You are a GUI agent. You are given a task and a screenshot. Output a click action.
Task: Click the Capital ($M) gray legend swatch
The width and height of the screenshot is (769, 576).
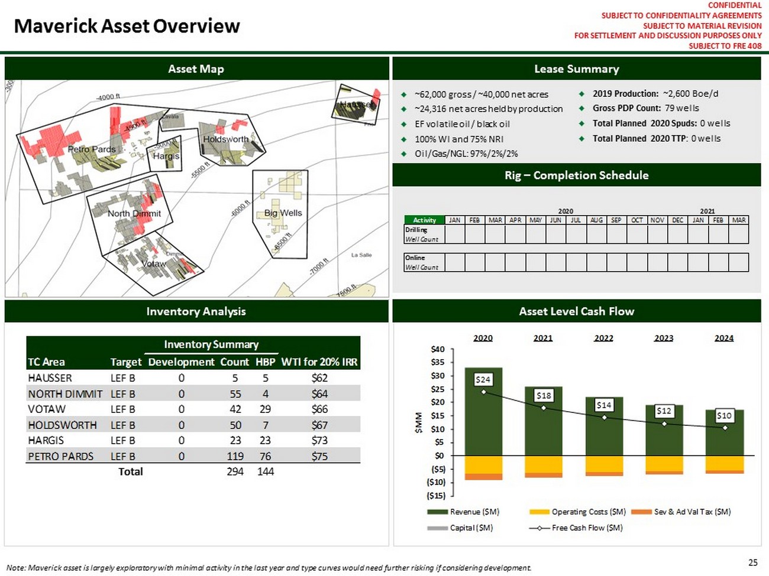pyautogui.click(x=437, y=528)
